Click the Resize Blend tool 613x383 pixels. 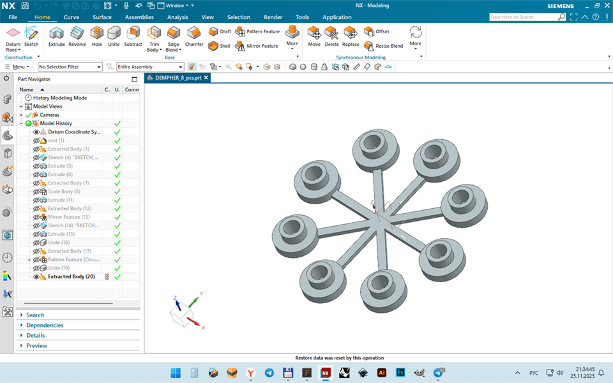coord(384,46)
